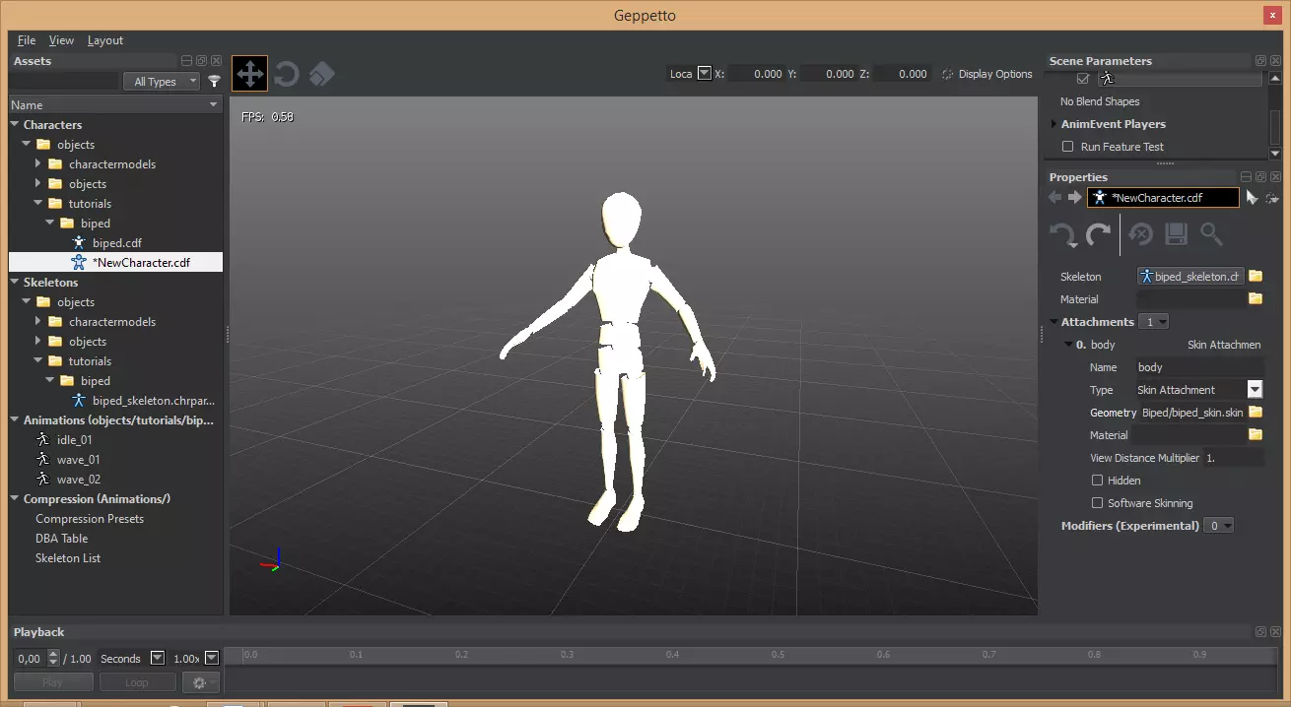1291x707 pixels.
Task: Enable the Hidden checkbox
Action: point(1097,481)
